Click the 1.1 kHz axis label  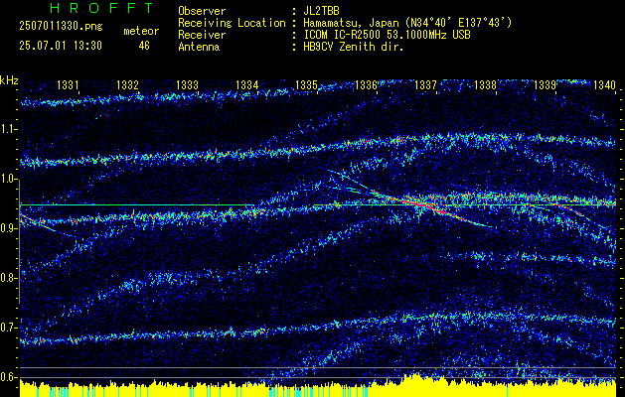pyautogui.click(x=8, y=130)
